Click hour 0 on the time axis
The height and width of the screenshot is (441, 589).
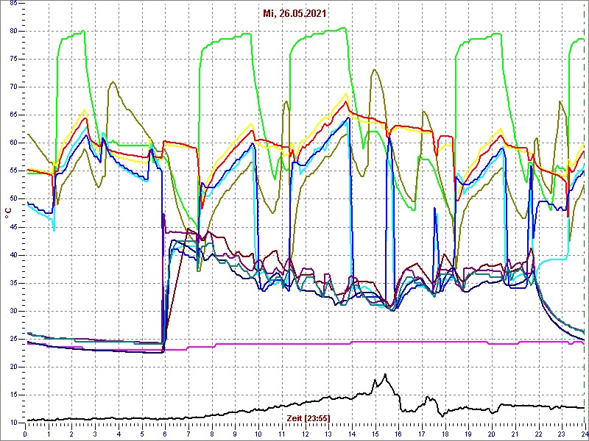(x=25, y=434)
